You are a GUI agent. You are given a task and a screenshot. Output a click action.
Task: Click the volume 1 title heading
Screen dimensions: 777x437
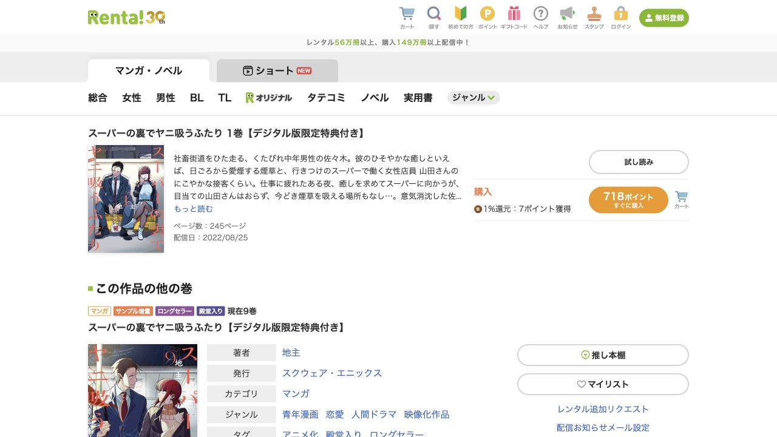[227, 133]
